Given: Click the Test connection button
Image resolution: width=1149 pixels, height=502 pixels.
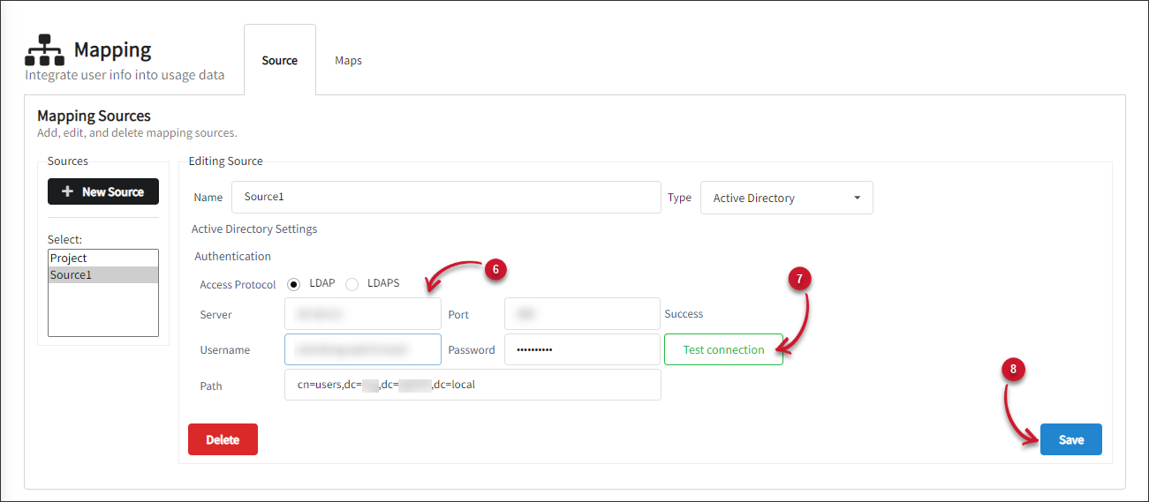Looking at the screenshot, I should point(723,349).
